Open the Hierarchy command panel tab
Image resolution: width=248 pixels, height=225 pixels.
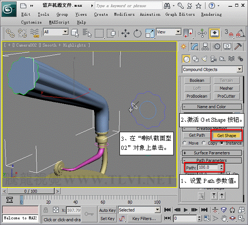point(205,47)
